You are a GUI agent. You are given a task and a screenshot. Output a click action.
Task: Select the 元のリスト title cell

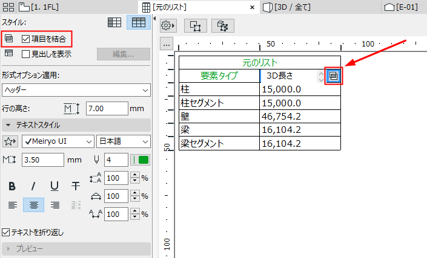[x=260, y=62]
